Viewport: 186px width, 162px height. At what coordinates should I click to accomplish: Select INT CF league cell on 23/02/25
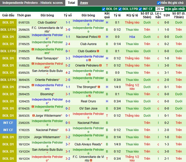[8, 123]
